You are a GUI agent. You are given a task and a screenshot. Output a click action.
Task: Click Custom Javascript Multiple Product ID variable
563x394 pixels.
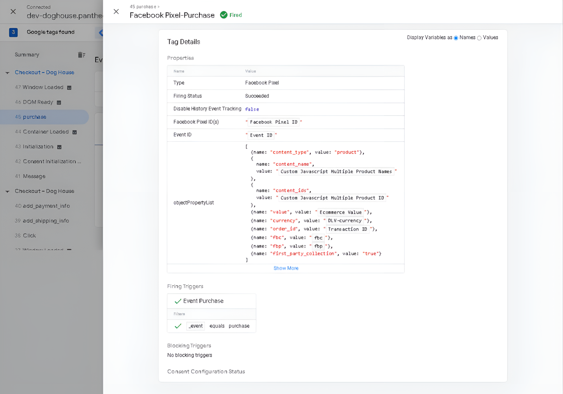click(332, 198)
